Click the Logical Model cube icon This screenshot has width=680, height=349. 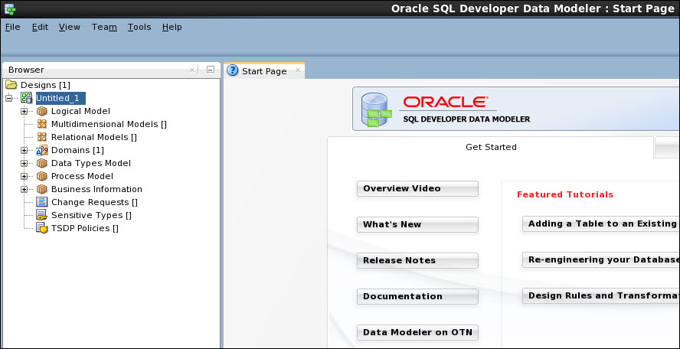coord(42,111)
